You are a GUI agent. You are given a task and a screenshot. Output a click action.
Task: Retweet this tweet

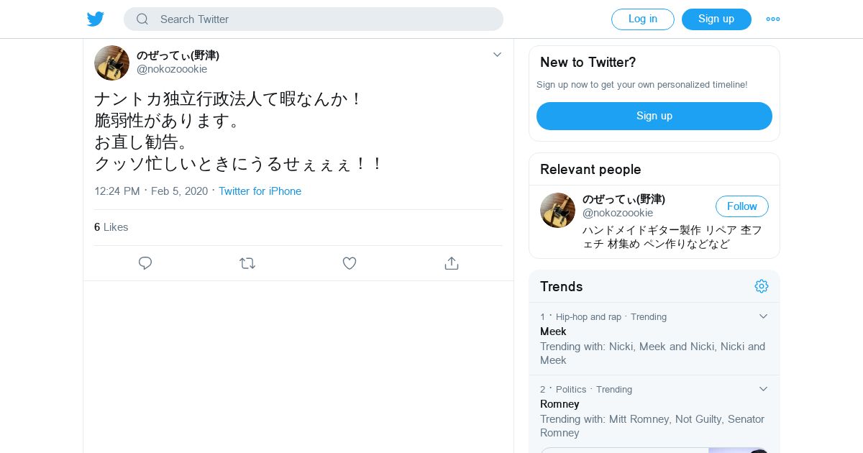(x=247, y=263)
